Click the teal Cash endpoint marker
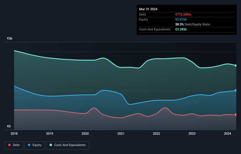 [x=236, y=66]
